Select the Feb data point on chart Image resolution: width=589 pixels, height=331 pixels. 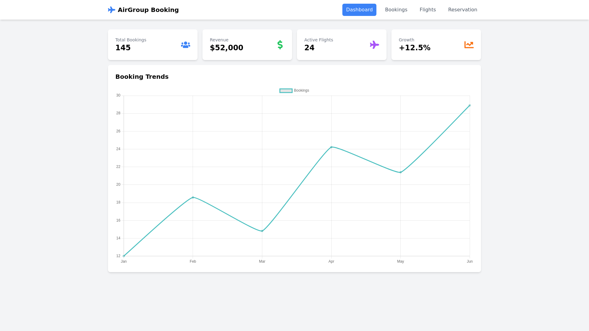coord(193,197)
